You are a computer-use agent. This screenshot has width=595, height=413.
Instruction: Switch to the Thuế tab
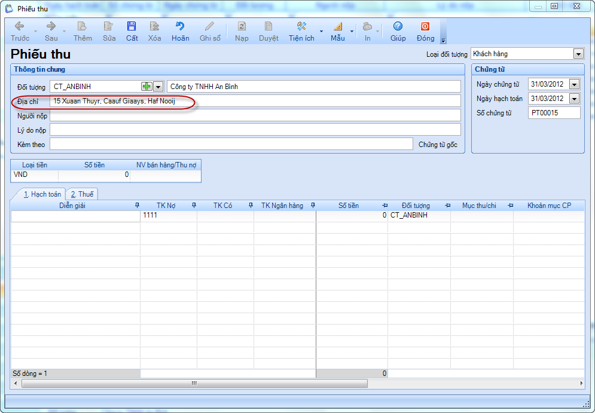tap(82, 194)
